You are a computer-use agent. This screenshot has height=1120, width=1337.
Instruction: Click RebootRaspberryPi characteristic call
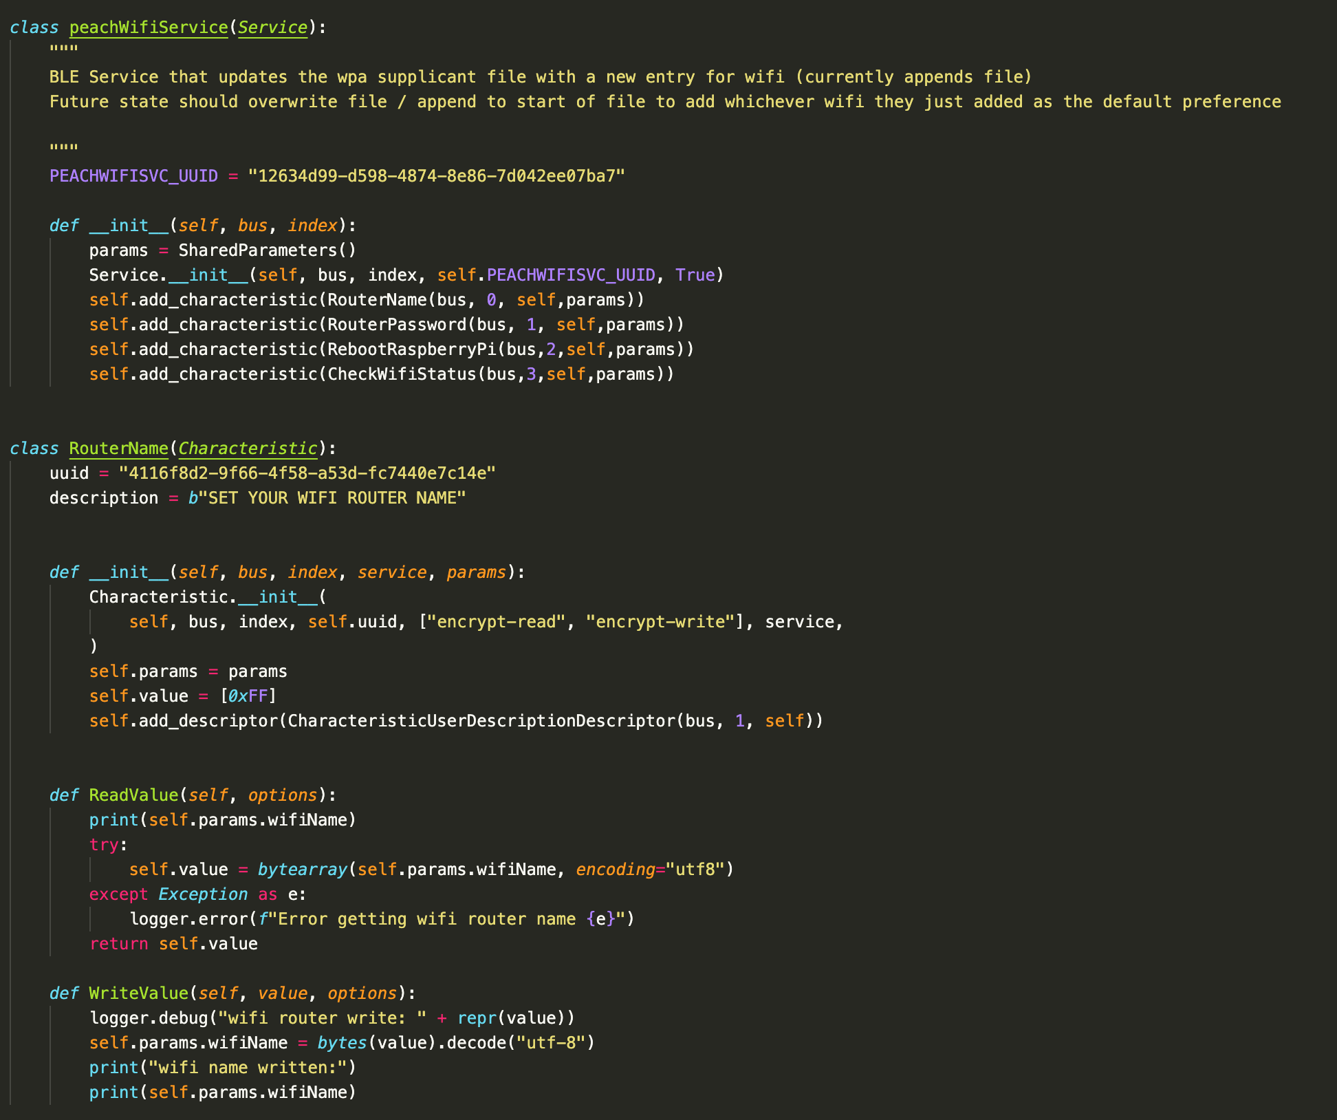(411, 349)
